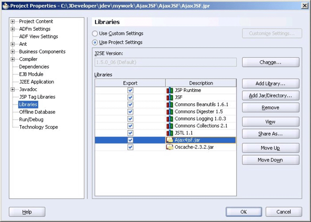
Task: Select the JSP Runtime row text
Action: tap(188, 90)
